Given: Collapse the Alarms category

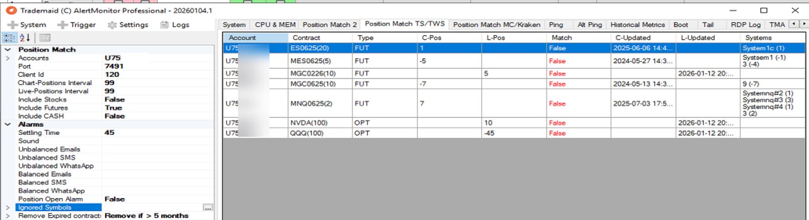Looking at the screenshot, I should [x=8, y=124].
